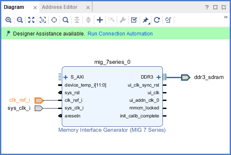
Task: Maximize the diagram panel
Action: tap(215, 7)
